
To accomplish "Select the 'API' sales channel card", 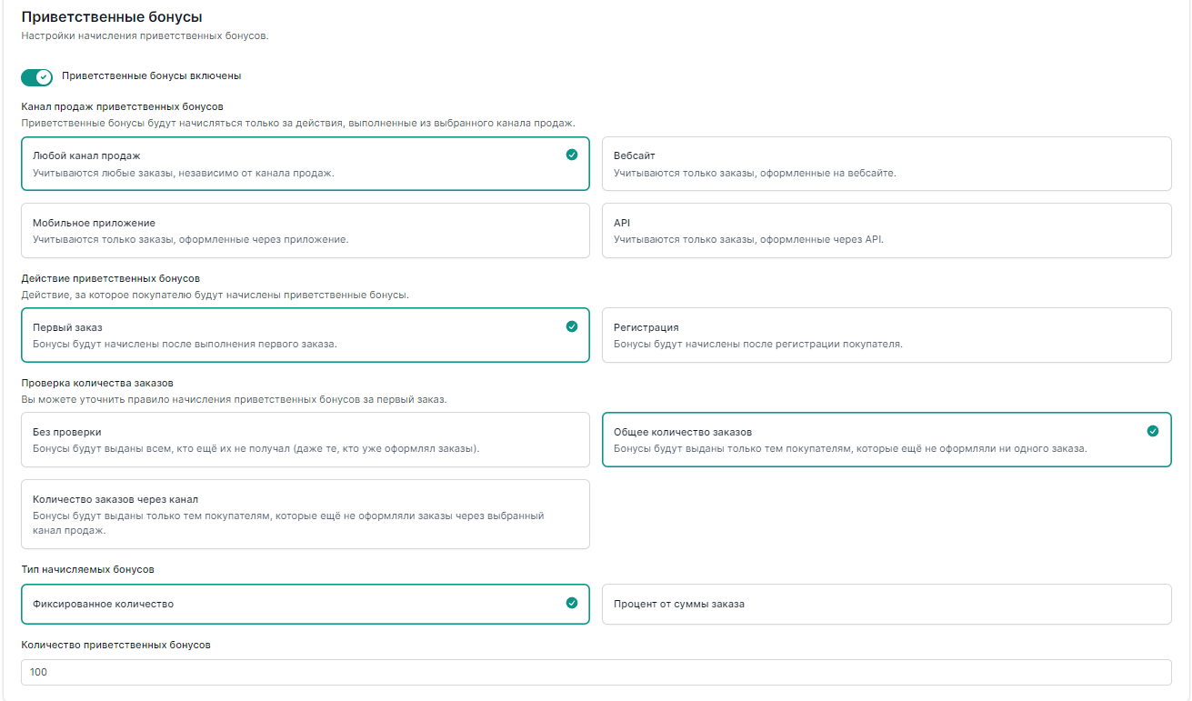I will coord(886,230).
